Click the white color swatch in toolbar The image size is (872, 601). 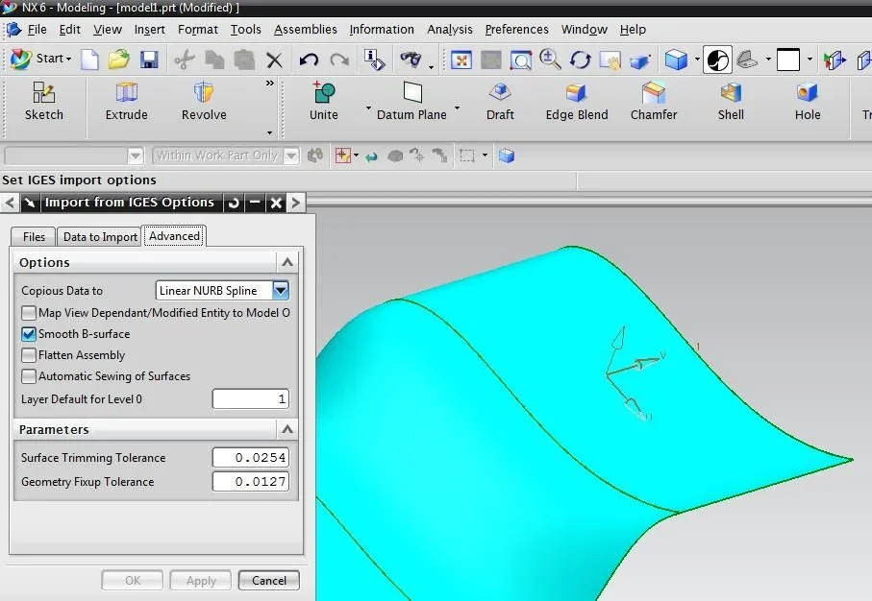[x=787, y=60]
